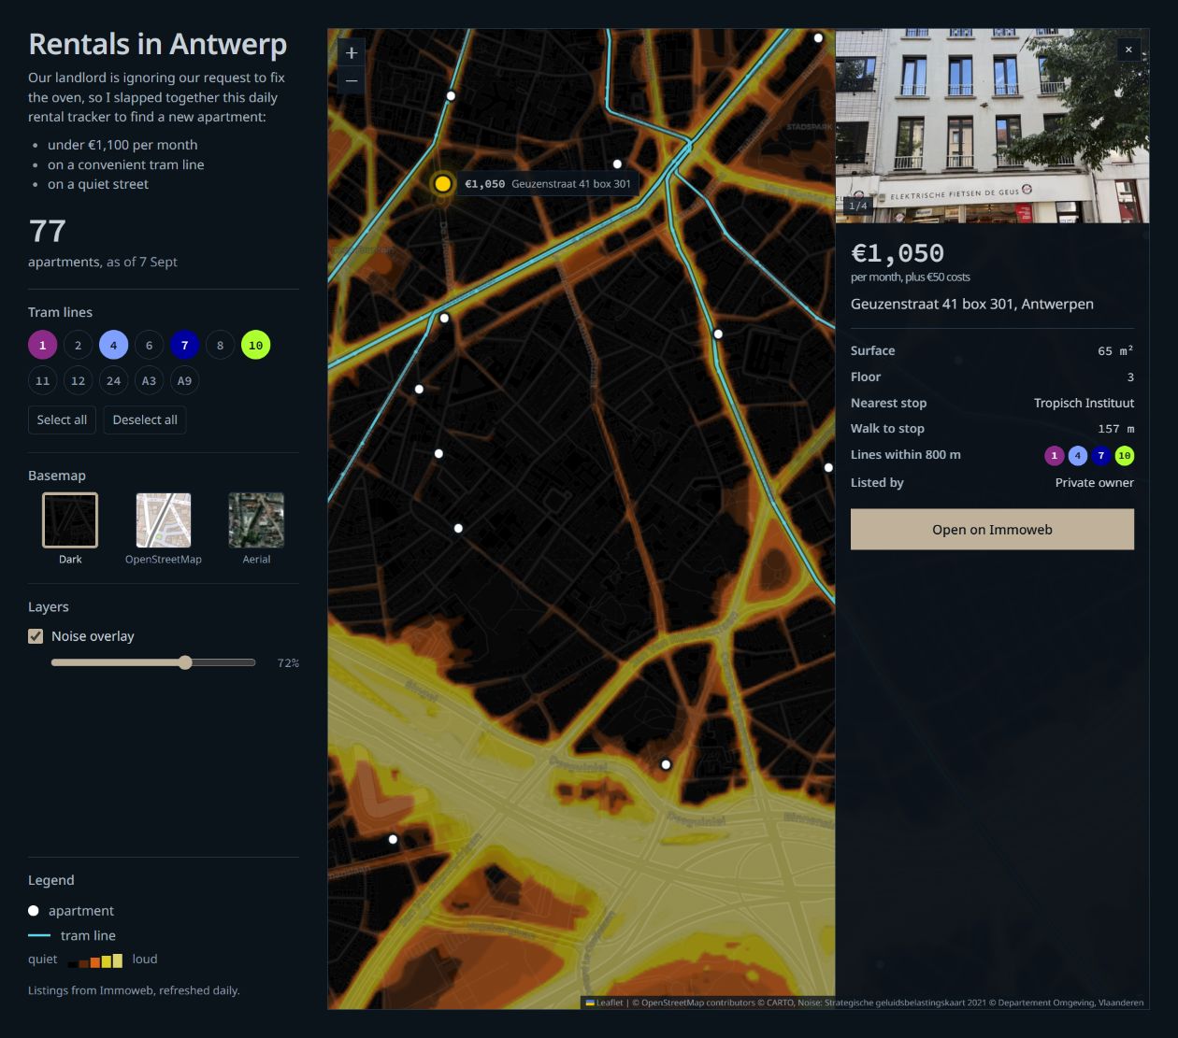
Task: Toggle tram line 8 filter
Action: point(220,345)
